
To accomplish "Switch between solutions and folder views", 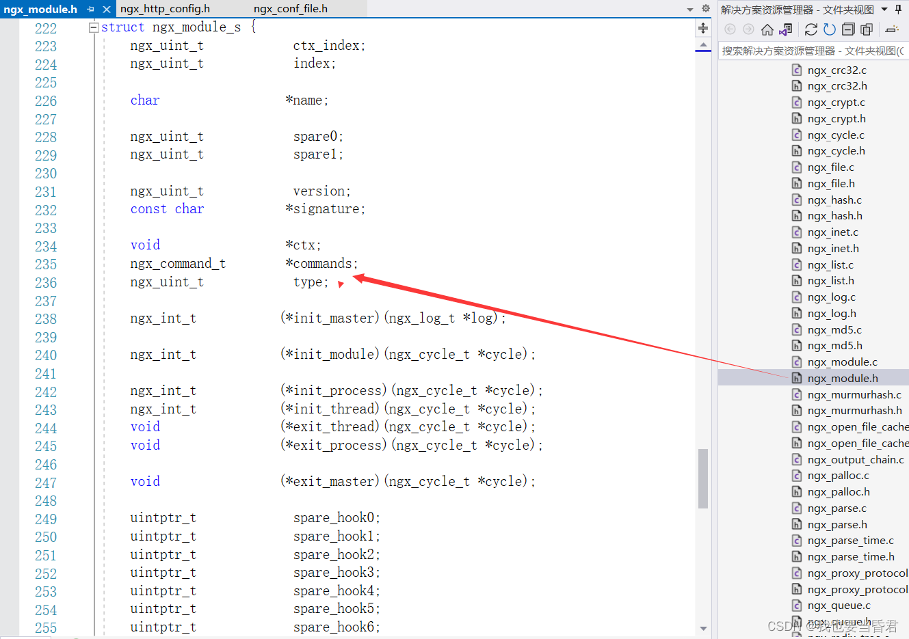I will (786, 29).
